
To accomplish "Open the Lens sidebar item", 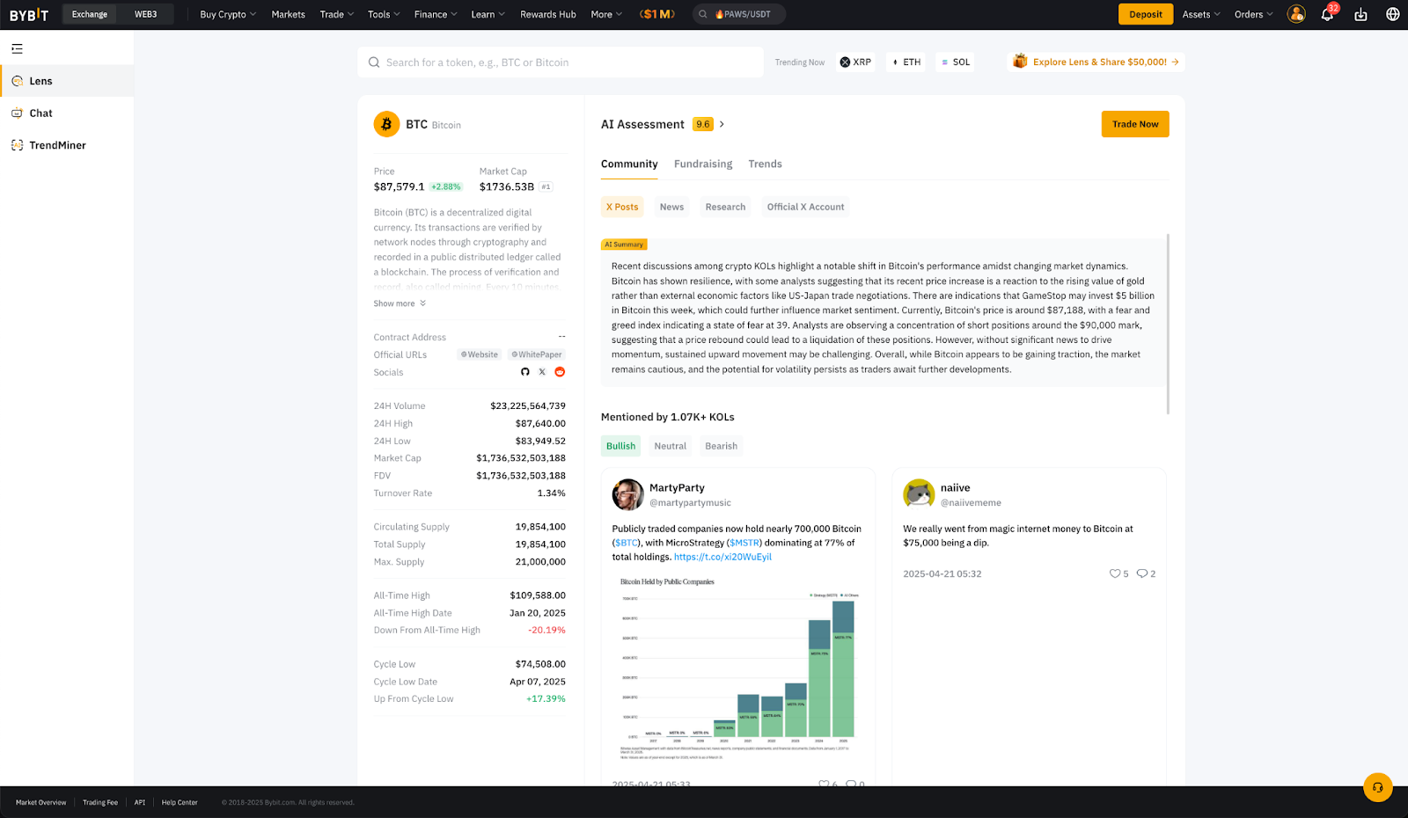I will pos(67,81).
